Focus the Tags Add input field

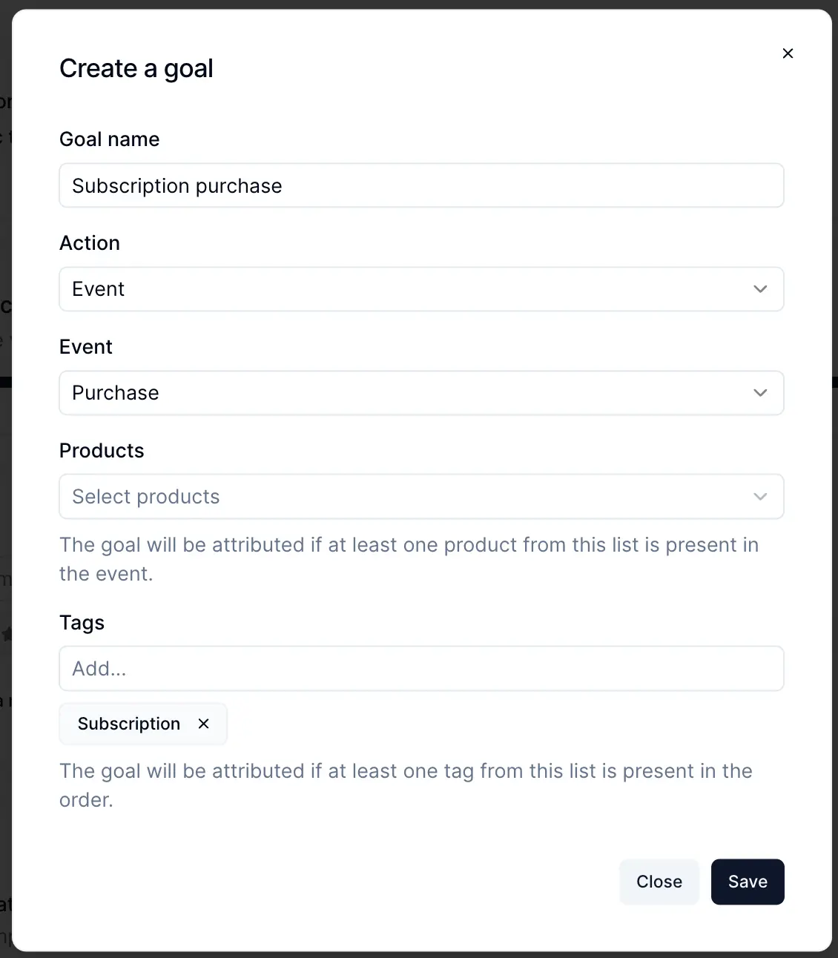click(421, 668)
